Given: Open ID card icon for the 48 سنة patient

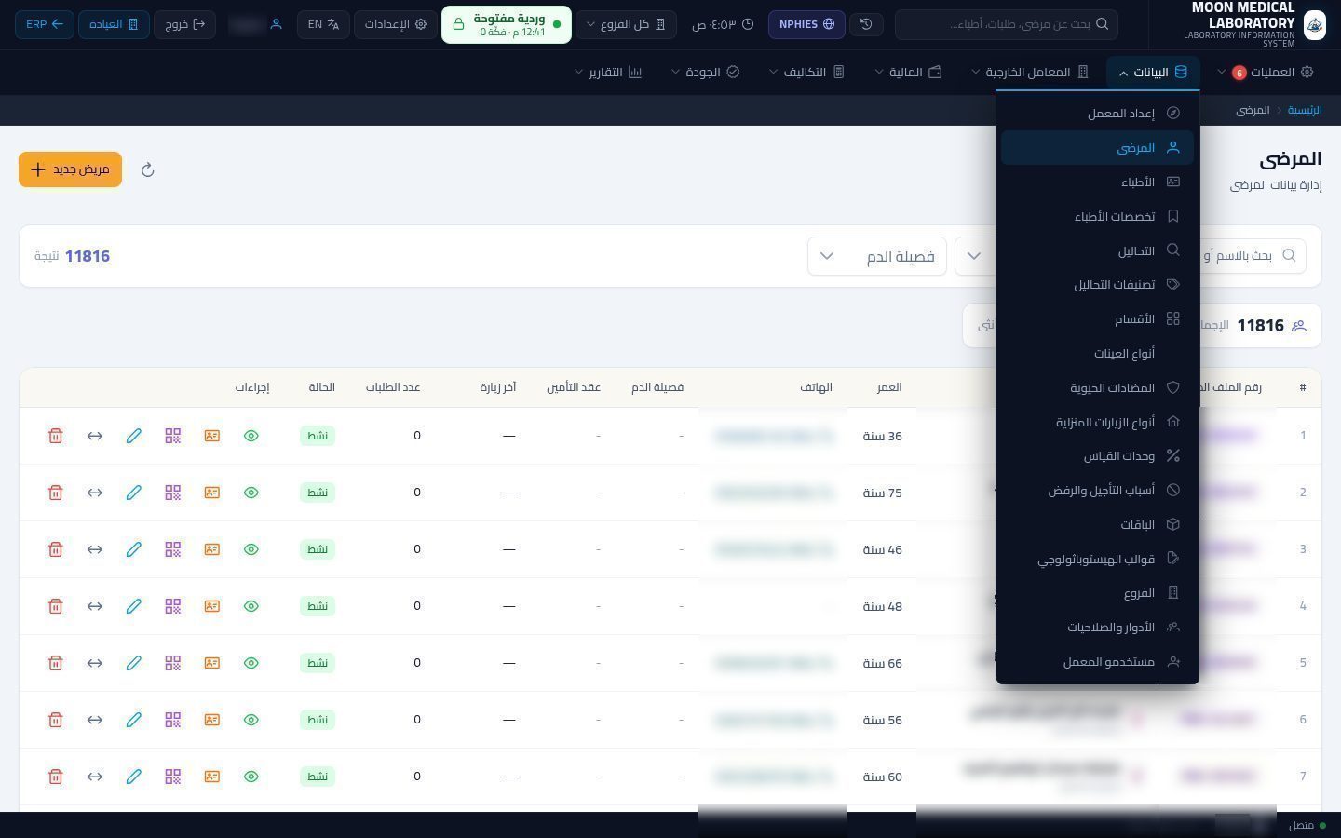Looking at the screenshot, I should 212,606.
